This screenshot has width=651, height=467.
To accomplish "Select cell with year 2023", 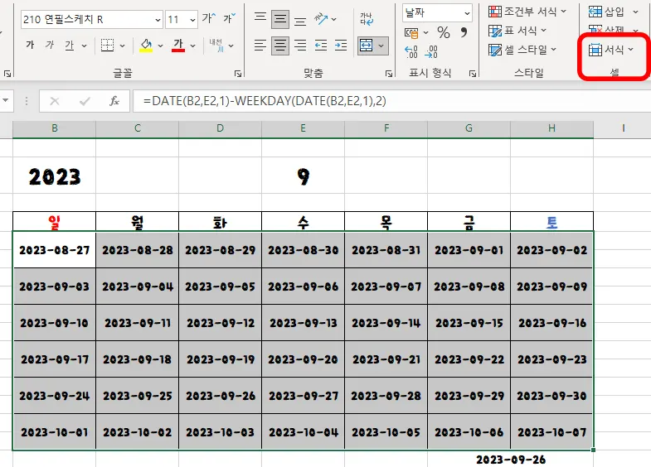I will click(55, 176).
